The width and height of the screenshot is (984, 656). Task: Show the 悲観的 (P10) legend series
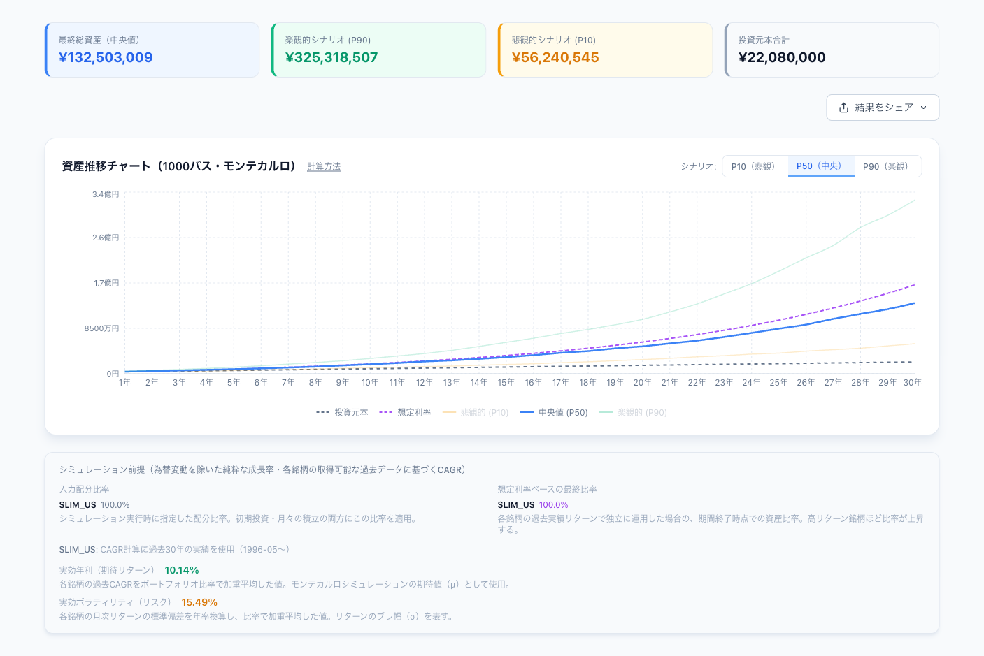coord(476,413)
